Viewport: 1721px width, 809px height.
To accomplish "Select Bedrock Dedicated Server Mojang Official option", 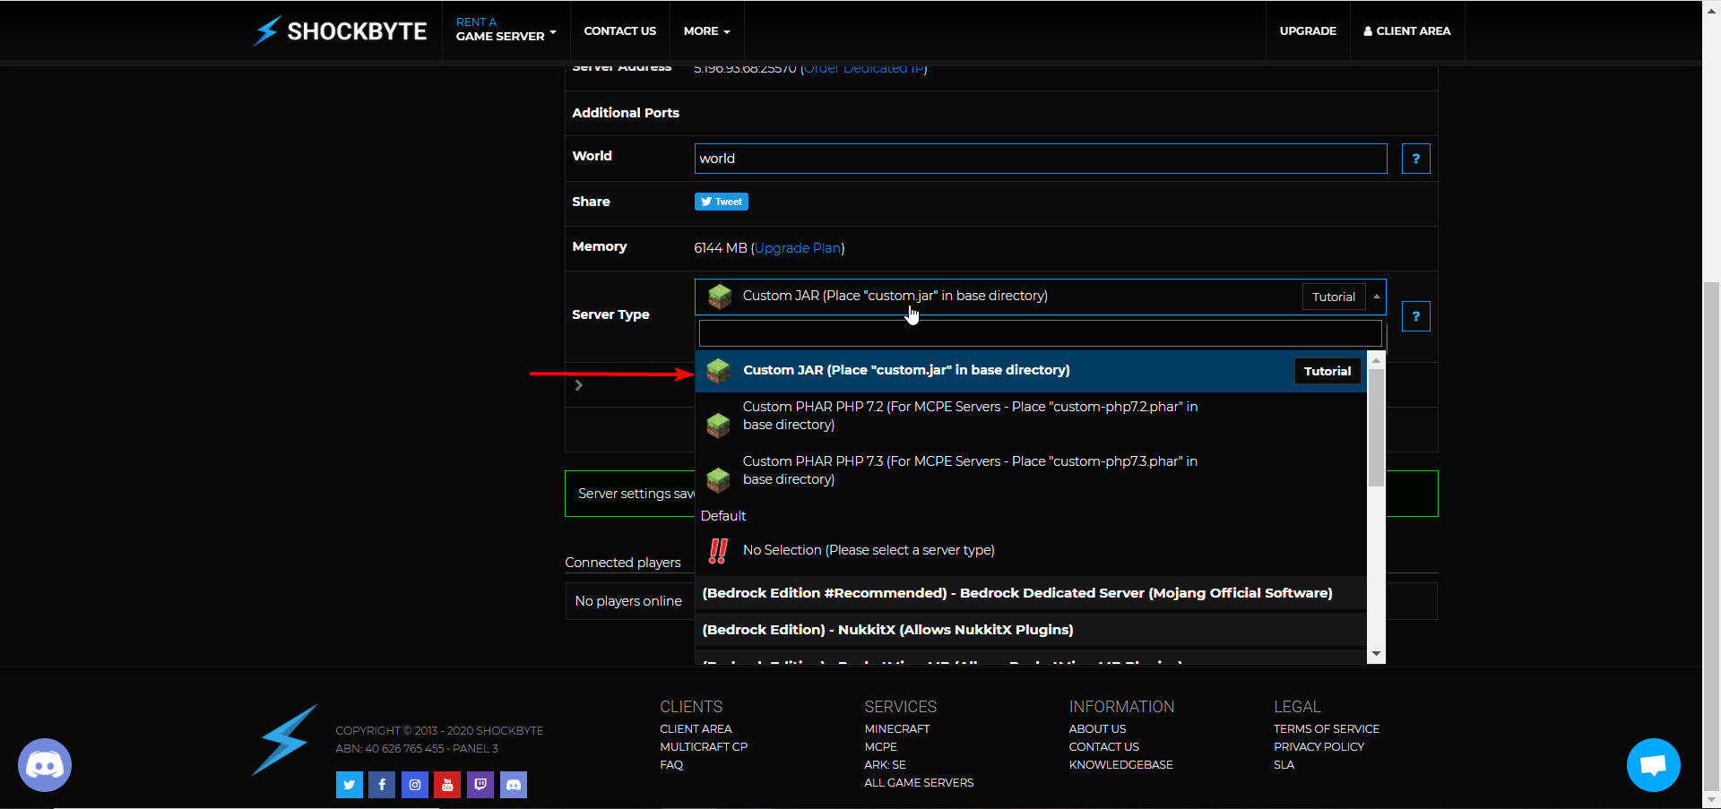I will [1031, 593].
